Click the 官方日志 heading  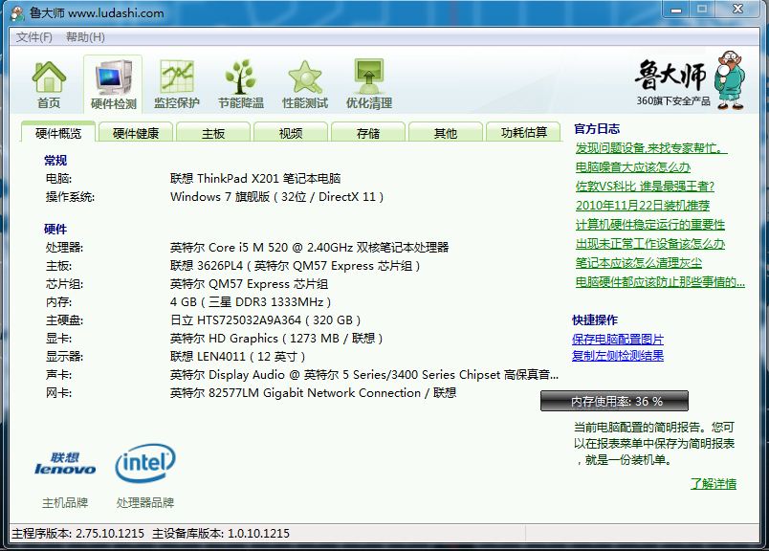coord(597,129)
